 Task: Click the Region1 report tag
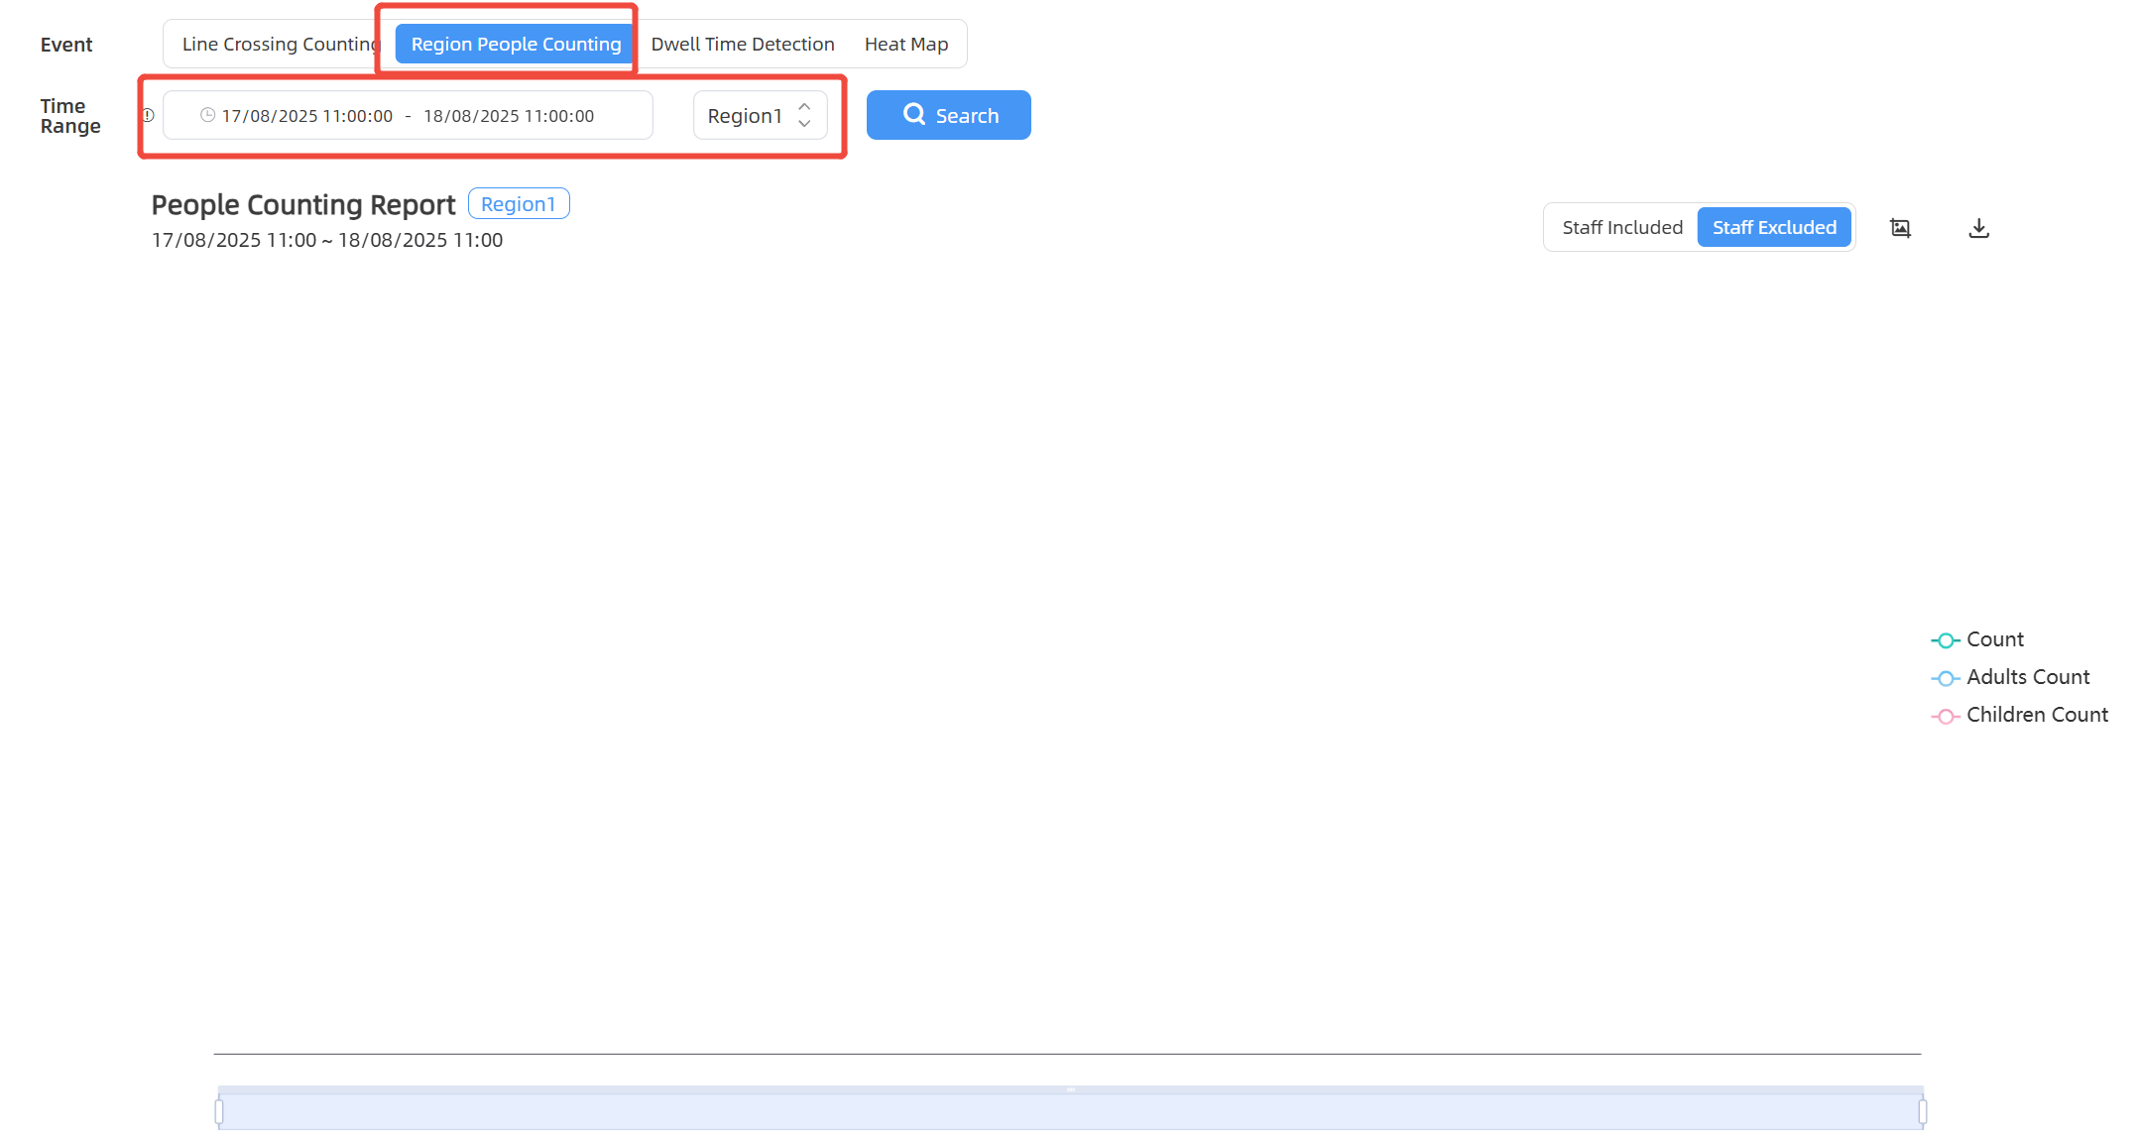pyautogui.click(x=518, y=203)
